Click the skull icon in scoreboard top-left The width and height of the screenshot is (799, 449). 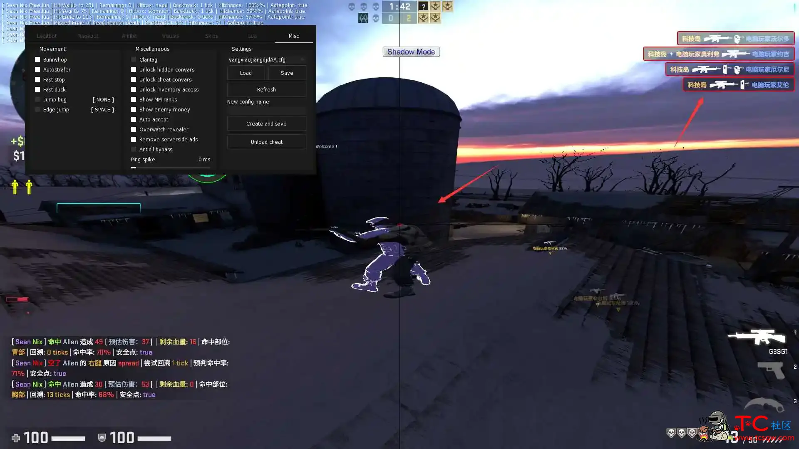(x=350, y=6)
